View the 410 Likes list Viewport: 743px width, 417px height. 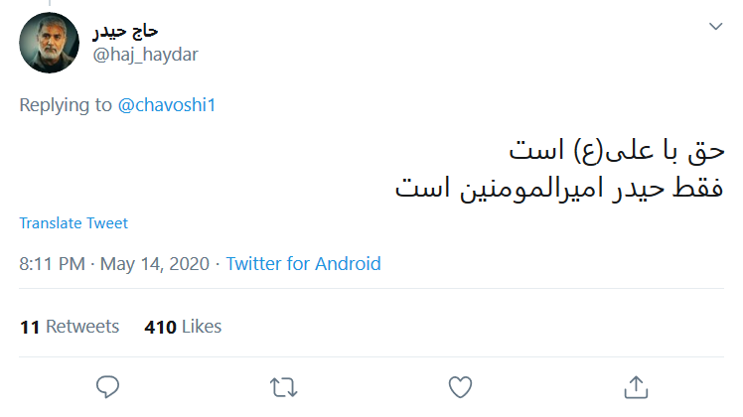pos(183,327)
